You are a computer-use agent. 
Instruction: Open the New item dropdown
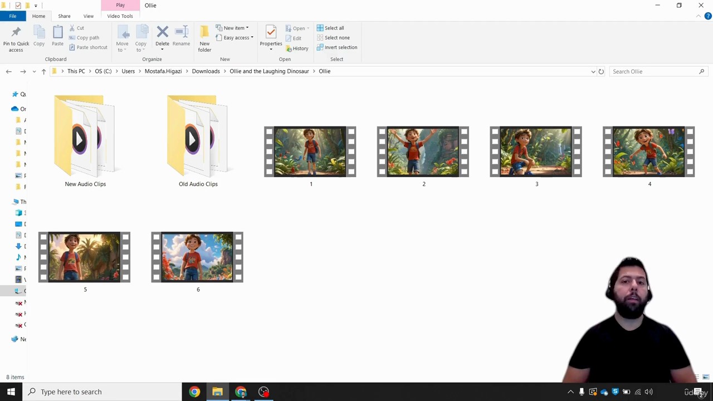click(232, 28)
